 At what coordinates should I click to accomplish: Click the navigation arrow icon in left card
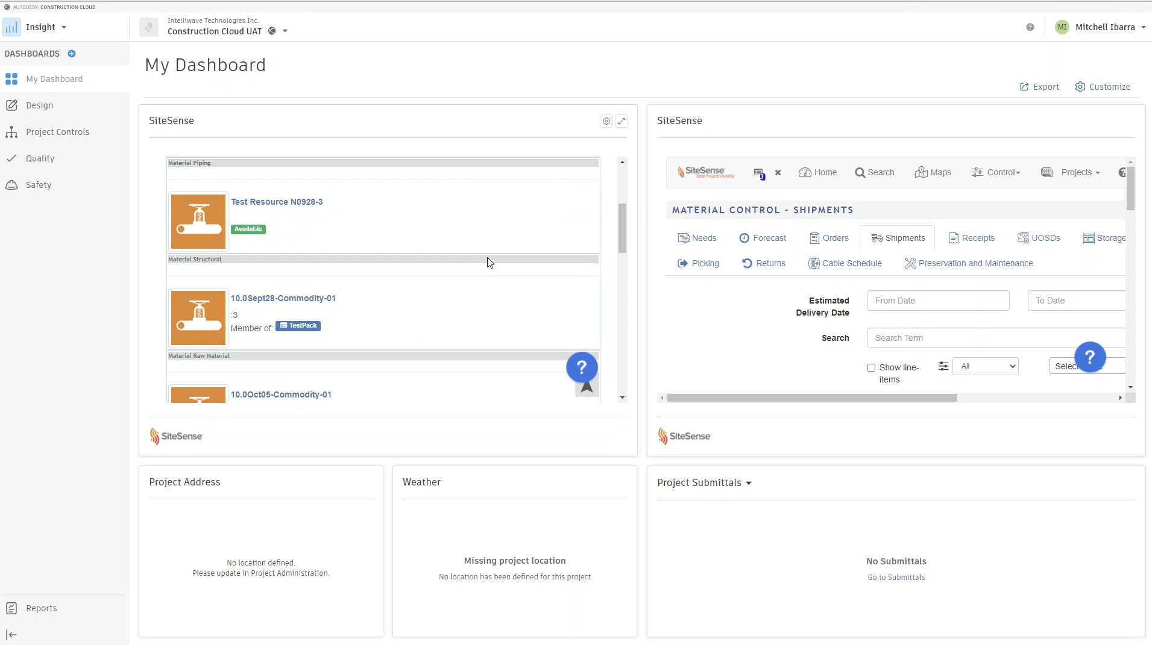pos(587,387)
